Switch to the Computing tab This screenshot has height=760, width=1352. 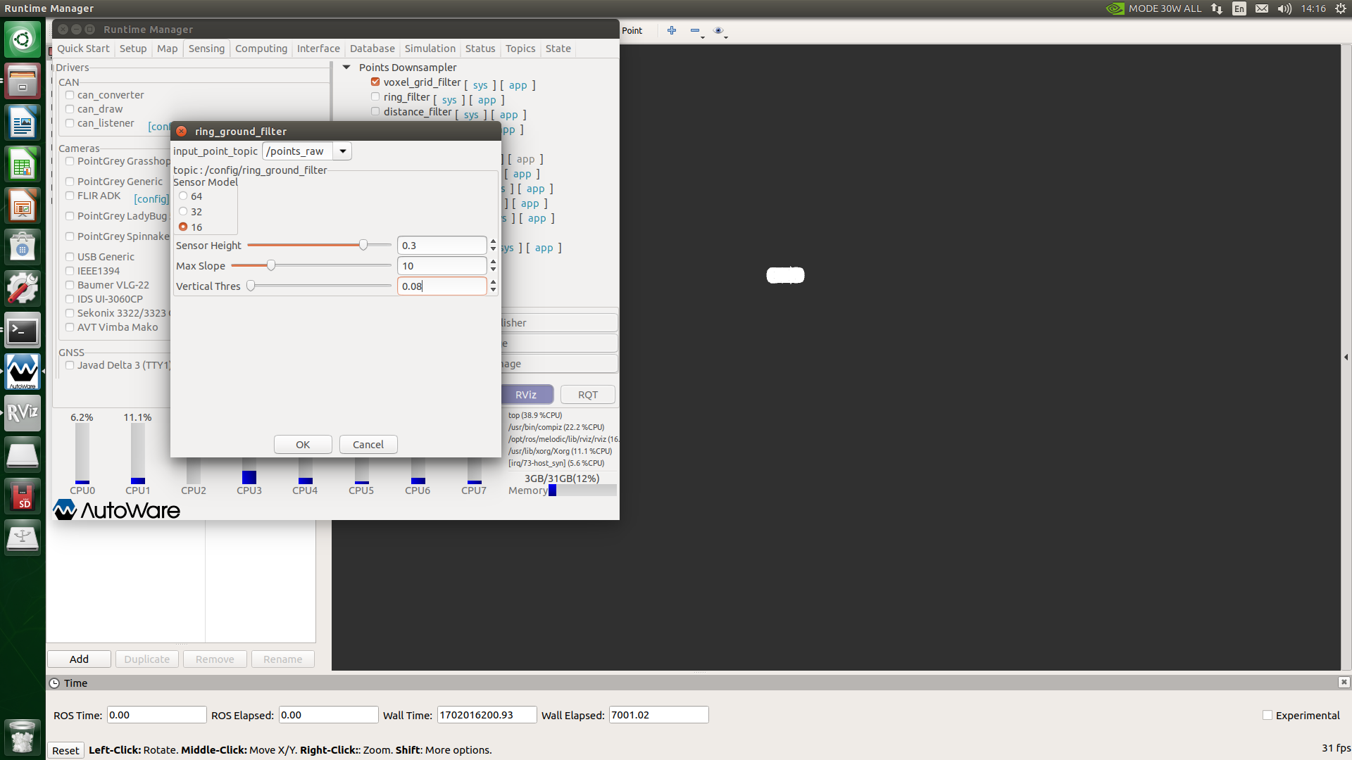pos(261,49)
